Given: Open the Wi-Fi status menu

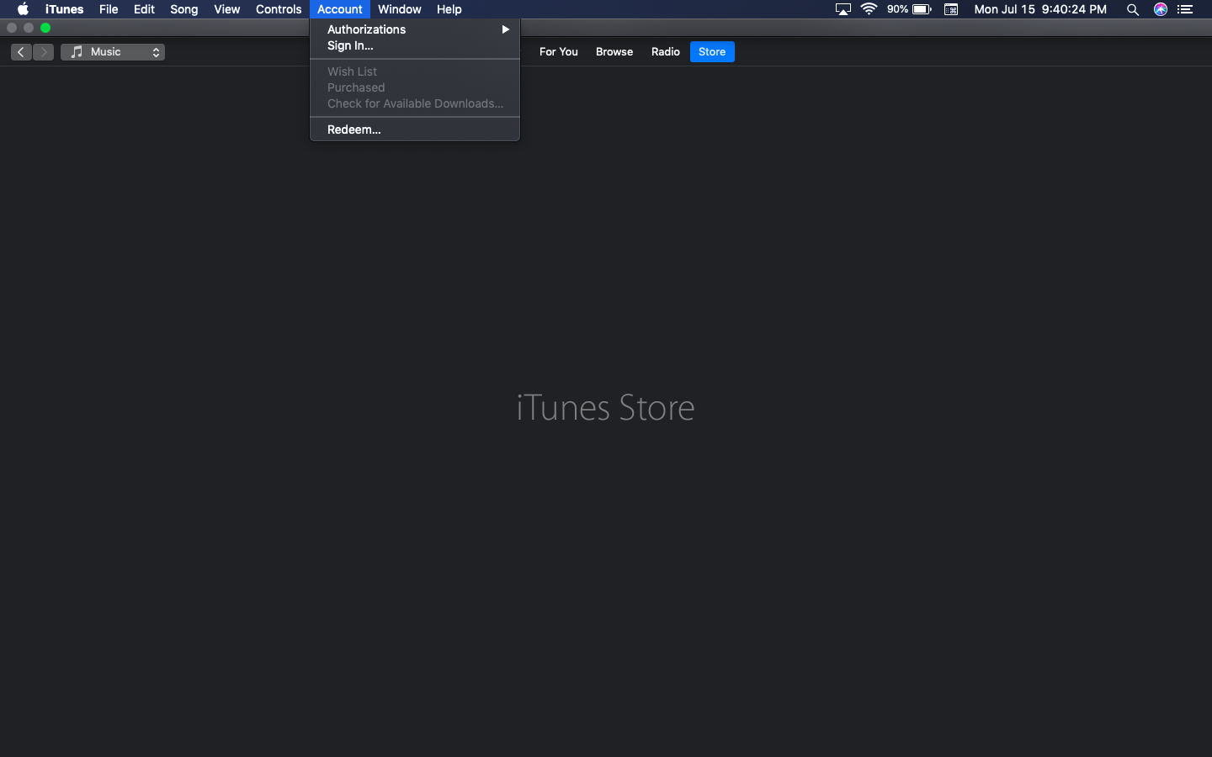Looking at the screenshot, I should [869, 9].
